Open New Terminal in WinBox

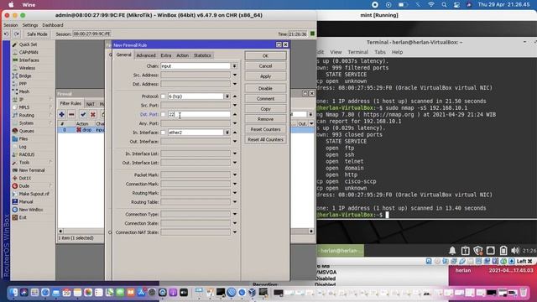point(32,170)
